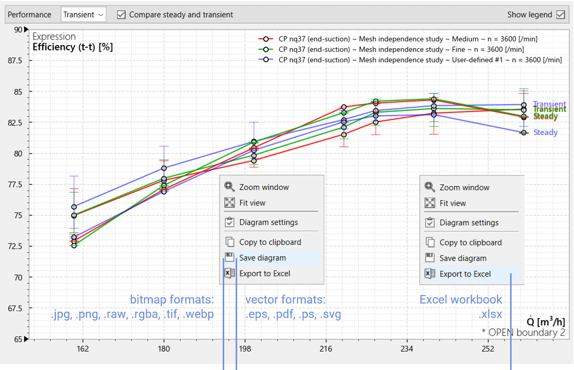Click legend entry for Fine mesh study
This screenshot has height=370, width=574.
click(x=401, y=49)
